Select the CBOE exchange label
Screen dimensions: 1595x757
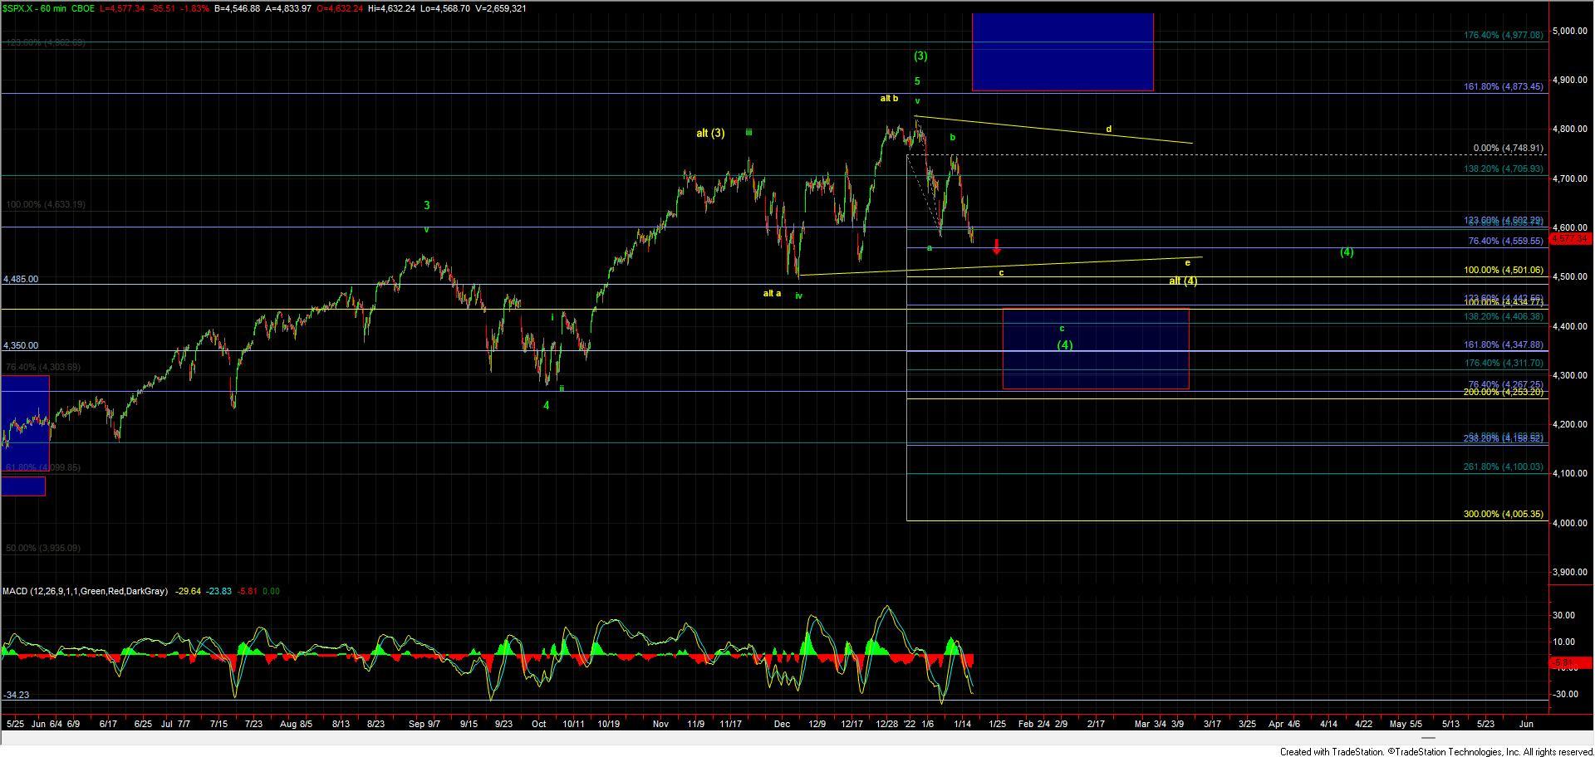click(82, 8)
